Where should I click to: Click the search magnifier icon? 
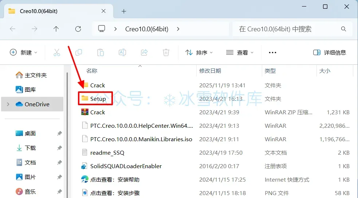(343, 29)
